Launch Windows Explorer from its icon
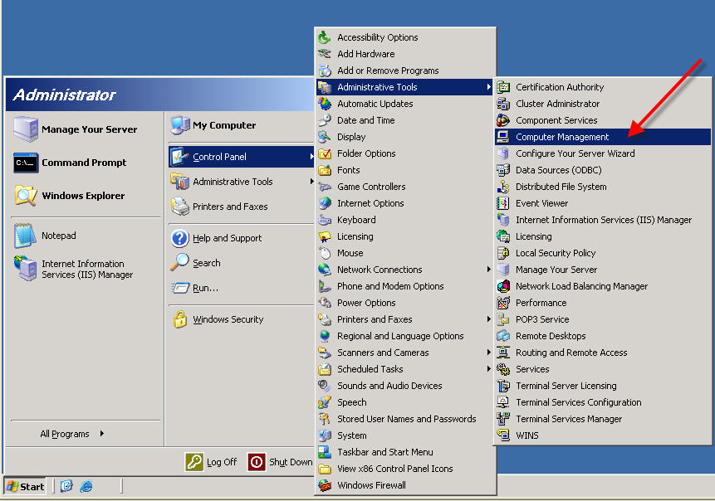The height and width of the screenshot is (501, 715). pos(26,196)
